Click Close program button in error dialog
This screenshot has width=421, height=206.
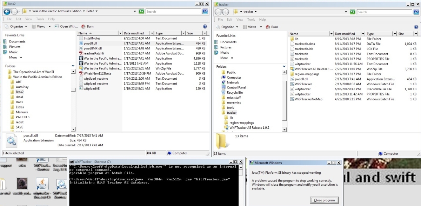click(325, 200)
